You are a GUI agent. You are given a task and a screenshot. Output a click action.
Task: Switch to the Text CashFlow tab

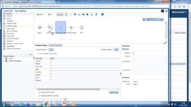(21, 11)
